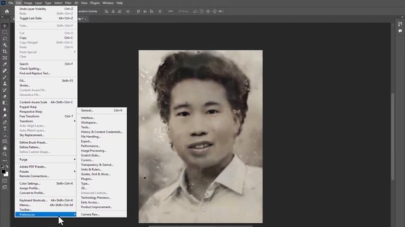The height and width of the screenshot is (227, 405).
Task: Open the three-dots align options in options bar
Action: click(x=171, y=11)
